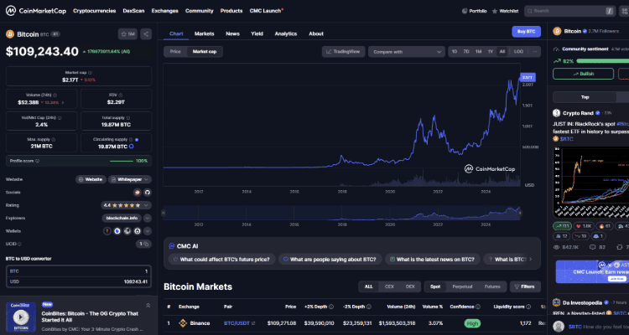Ask CMC AI what could affect BTC's price
The image size is (629, 335).
pyautogui.click(x=222, y=260)
